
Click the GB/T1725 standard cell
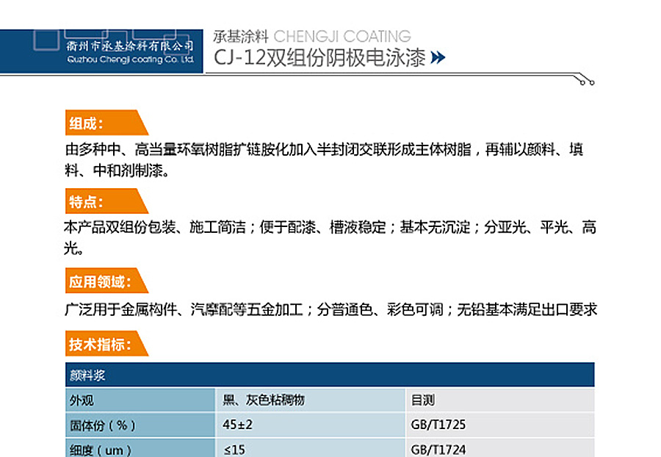click(x=500, y=425)
